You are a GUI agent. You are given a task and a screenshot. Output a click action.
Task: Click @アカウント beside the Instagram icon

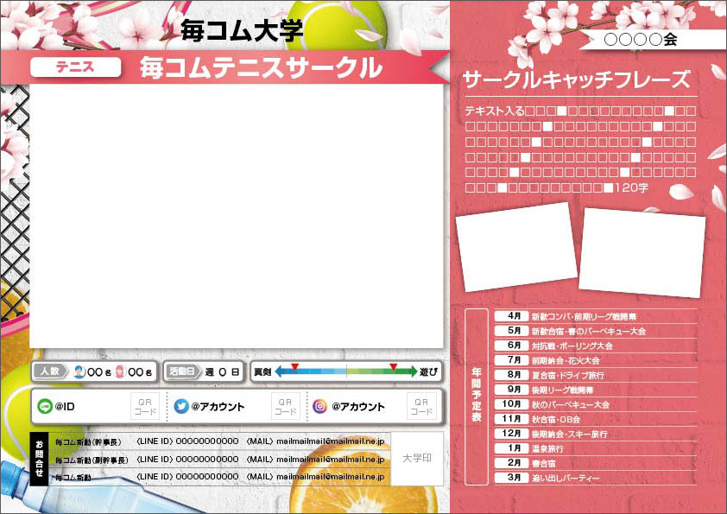(358, 407)
